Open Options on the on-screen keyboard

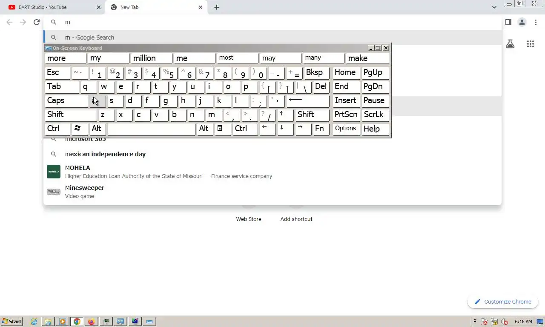[x=346, y=129]
